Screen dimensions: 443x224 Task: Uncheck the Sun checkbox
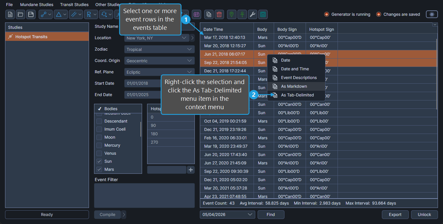[x=99, y=161]
